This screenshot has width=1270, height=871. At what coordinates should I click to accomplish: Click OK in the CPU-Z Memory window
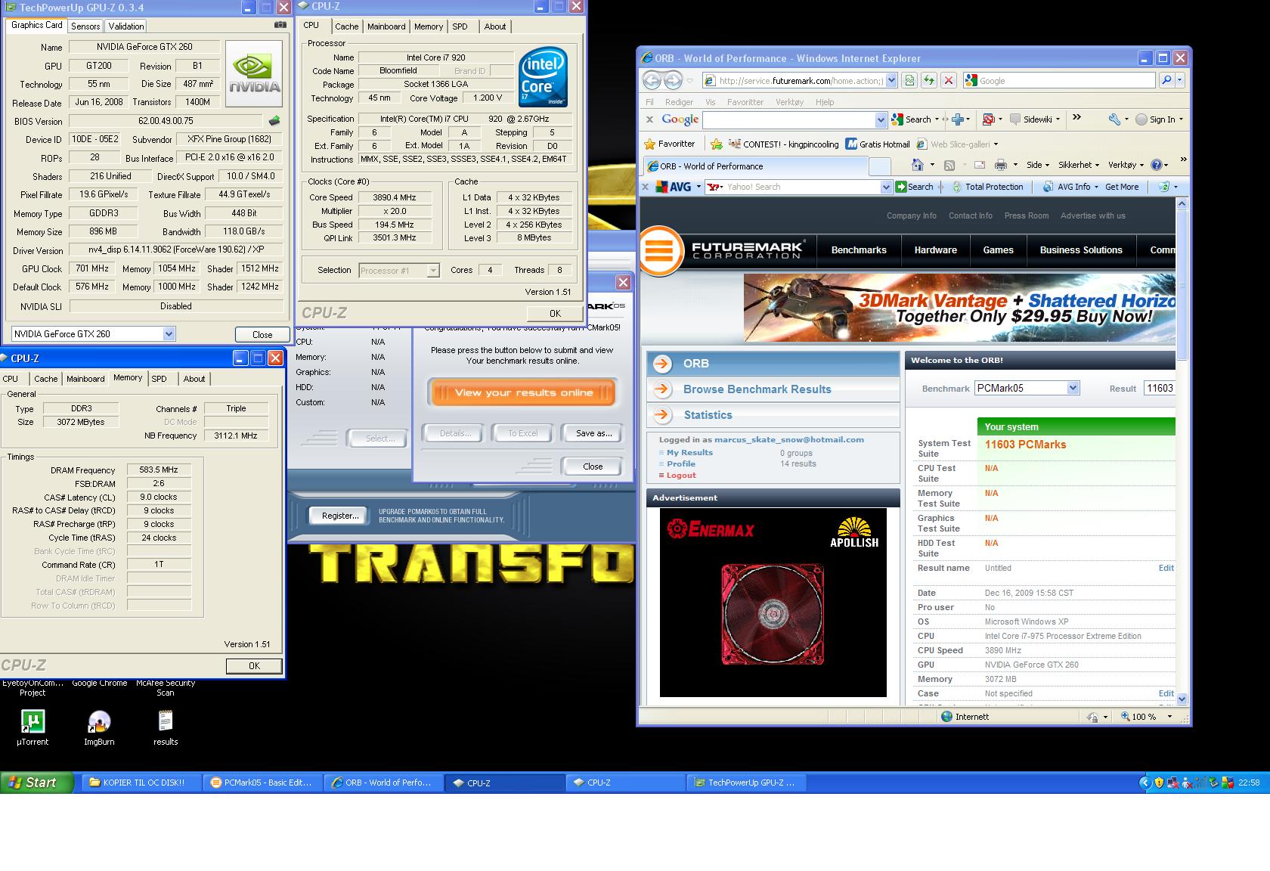(254, 665)
